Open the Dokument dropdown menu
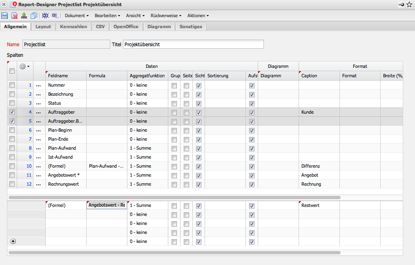415x265 pixels. pyautogui.click(x=76, y=16)
